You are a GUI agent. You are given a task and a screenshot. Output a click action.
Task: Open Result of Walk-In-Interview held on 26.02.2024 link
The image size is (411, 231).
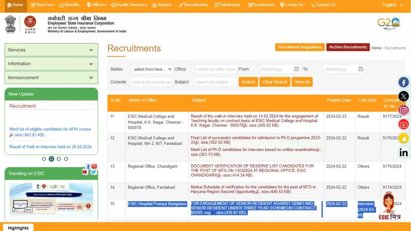[x=50, y=147]
